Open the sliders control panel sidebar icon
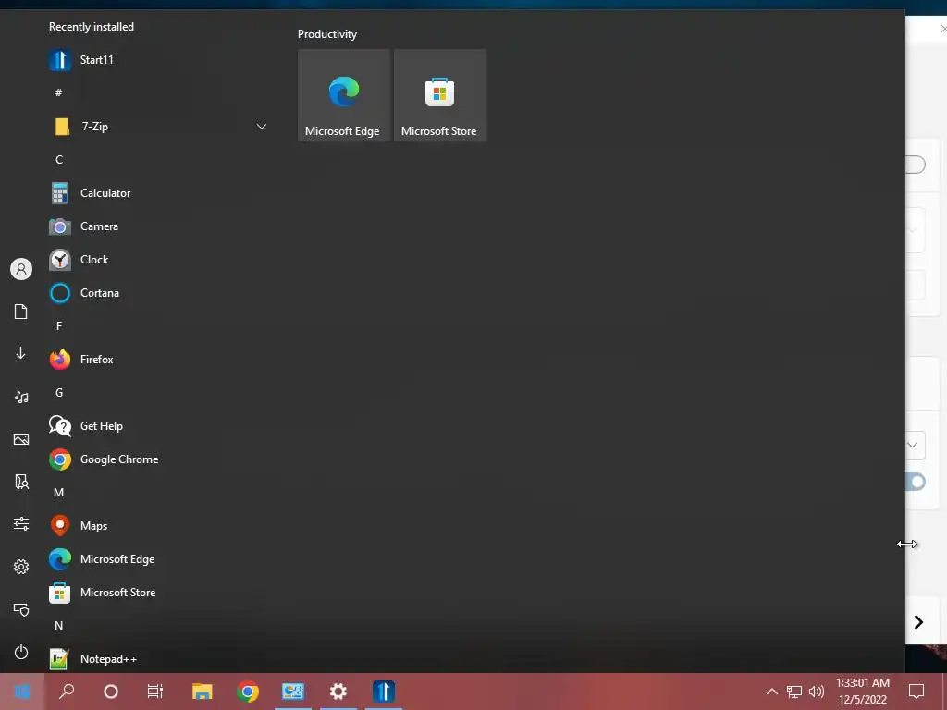Viewport: 947px width, 710px height. tap(21, 523)
